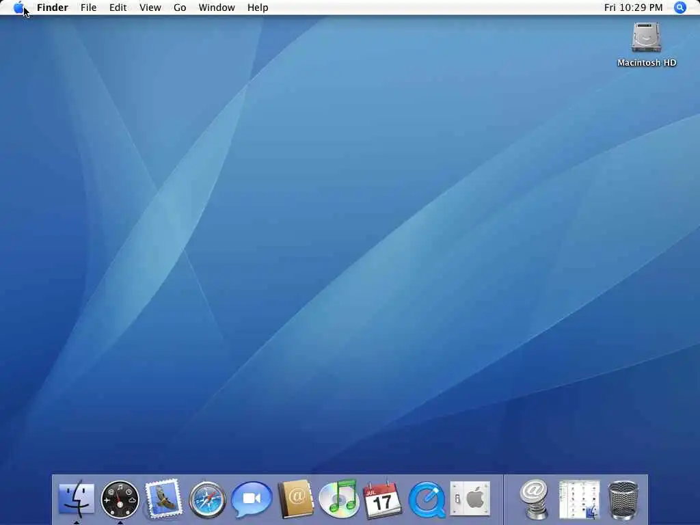Open Spotlight search icon
Image resolution: width=700 pixels, height=525 pixels.
(x=680, y=8)
